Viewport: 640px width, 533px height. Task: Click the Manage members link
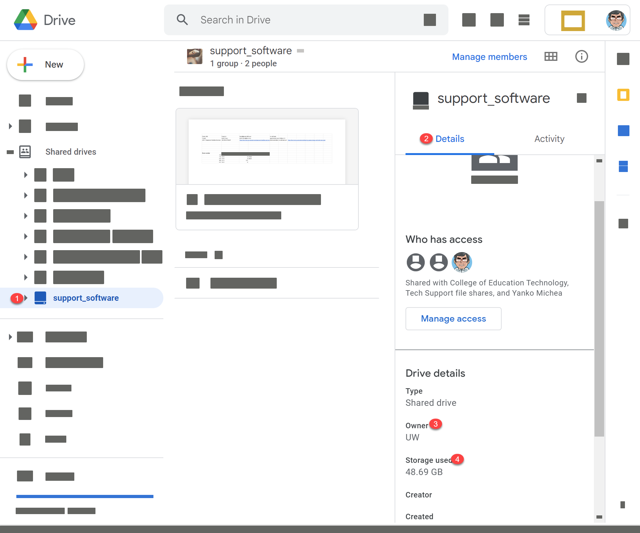(x=489, y=57)
